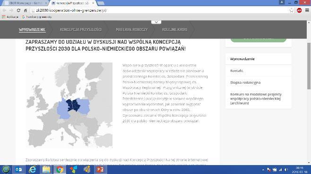Show hidden system tray icons arrow

263,170
